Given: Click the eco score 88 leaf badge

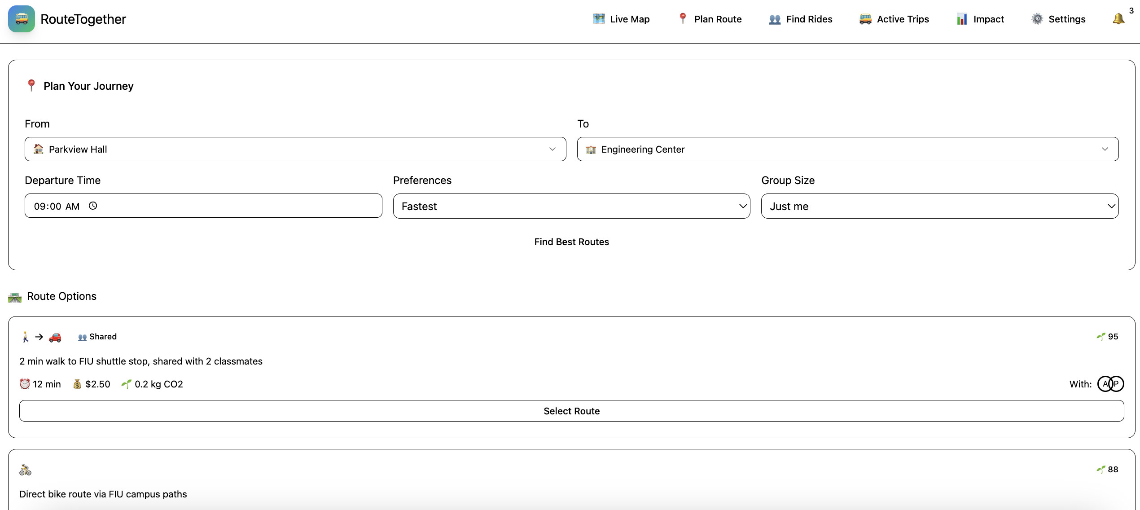Looking at the screenshot, I should [x=1107, y=470].
